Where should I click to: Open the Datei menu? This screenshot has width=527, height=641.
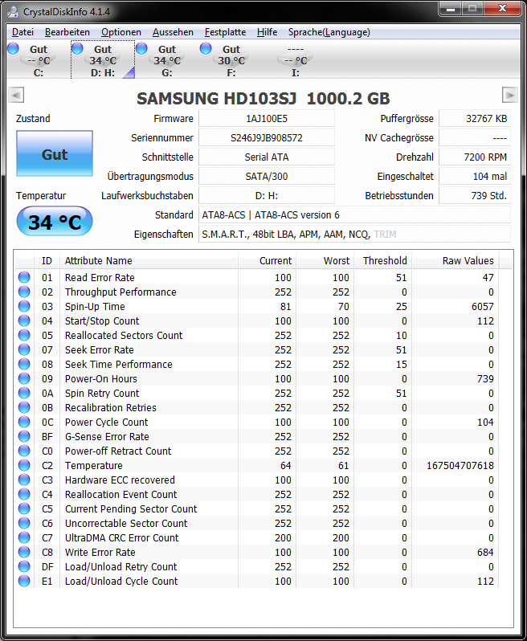tap(22, 32)
